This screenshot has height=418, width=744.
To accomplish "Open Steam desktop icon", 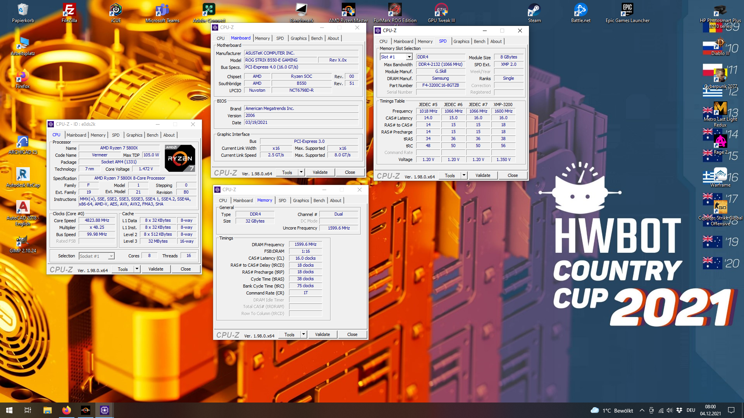I will pos(534,13).
